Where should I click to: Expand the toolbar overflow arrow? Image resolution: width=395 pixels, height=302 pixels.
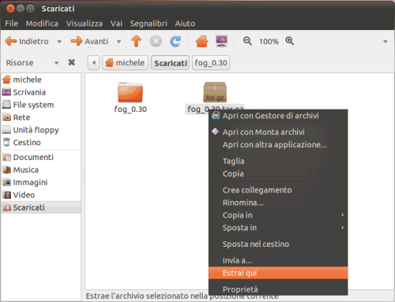click(x=386, y=42)
